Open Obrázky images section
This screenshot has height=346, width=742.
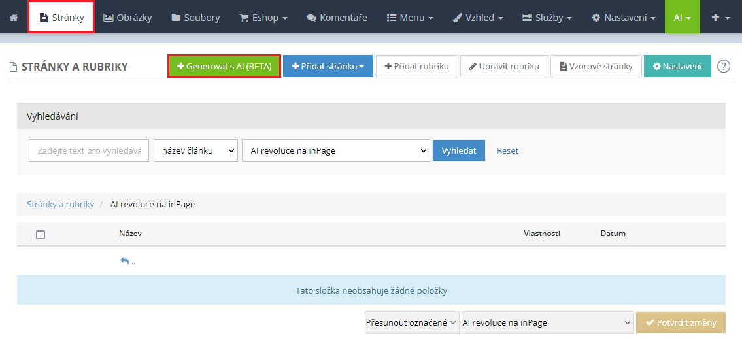click(x=127, y=18)
